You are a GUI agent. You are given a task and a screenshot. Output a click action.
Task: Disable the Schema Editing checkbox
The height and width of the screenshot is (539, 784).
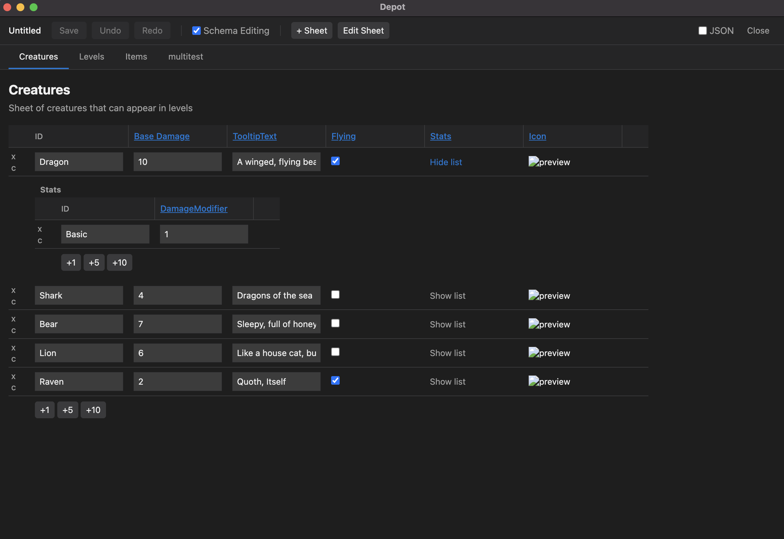[x=196, y=31]
